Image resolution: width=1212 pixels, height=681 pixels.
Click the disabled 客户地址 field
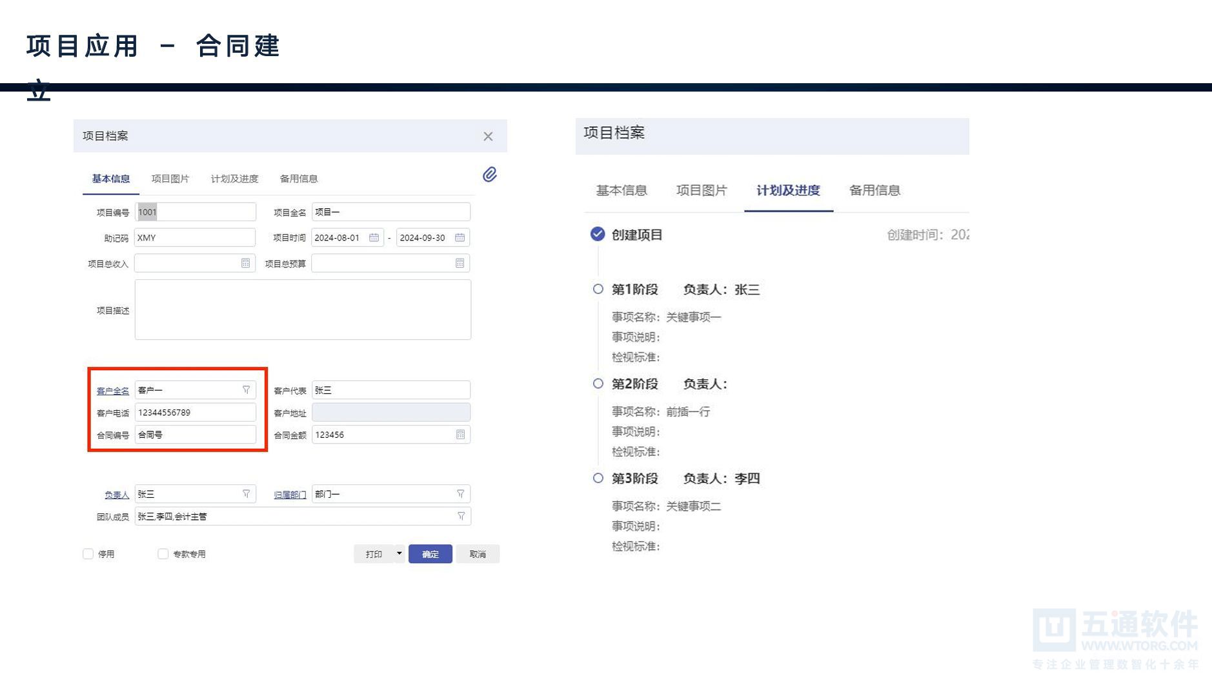pos(391,412)
